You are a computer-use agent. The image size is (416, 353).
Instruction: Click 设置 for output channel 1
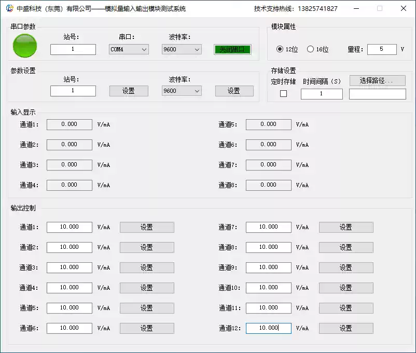tap(146, 227)
